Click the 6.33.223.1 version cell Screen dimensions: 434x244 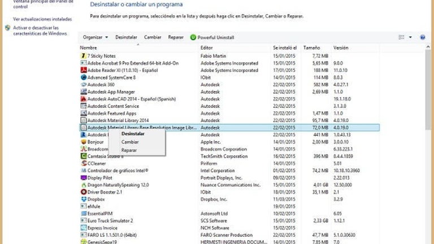pyautogui.click(x=343, y=149)
